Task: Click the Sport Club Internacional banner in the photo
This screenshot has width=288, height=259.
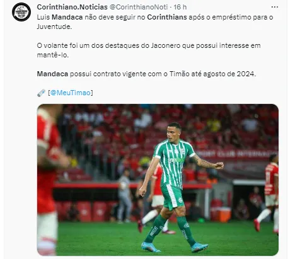Action: (x=236, y=154)
